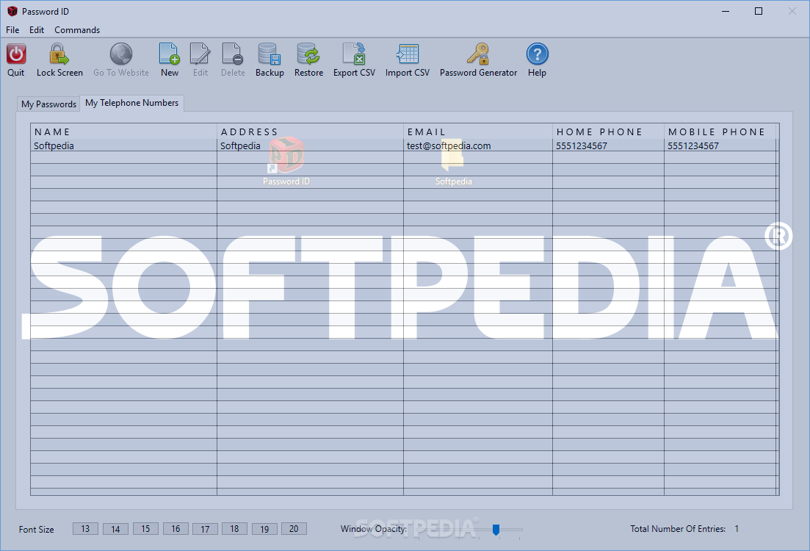Set font size to 20

pos(294,529)
